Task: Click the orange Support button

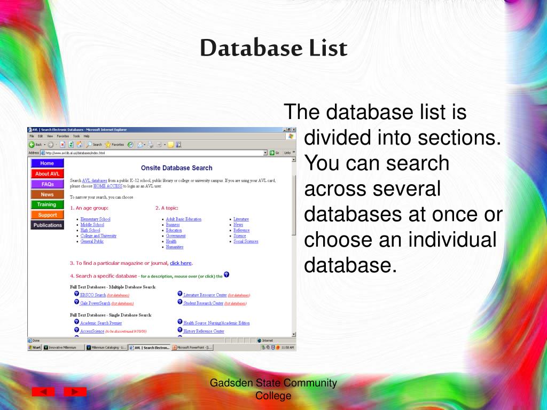Action: pos(47,215)
